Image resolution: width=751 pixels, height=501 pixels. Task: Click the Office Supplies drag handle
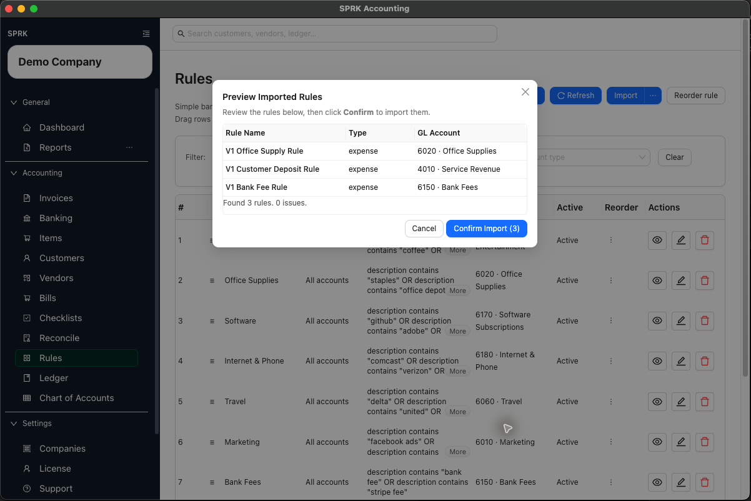point(212,280)
